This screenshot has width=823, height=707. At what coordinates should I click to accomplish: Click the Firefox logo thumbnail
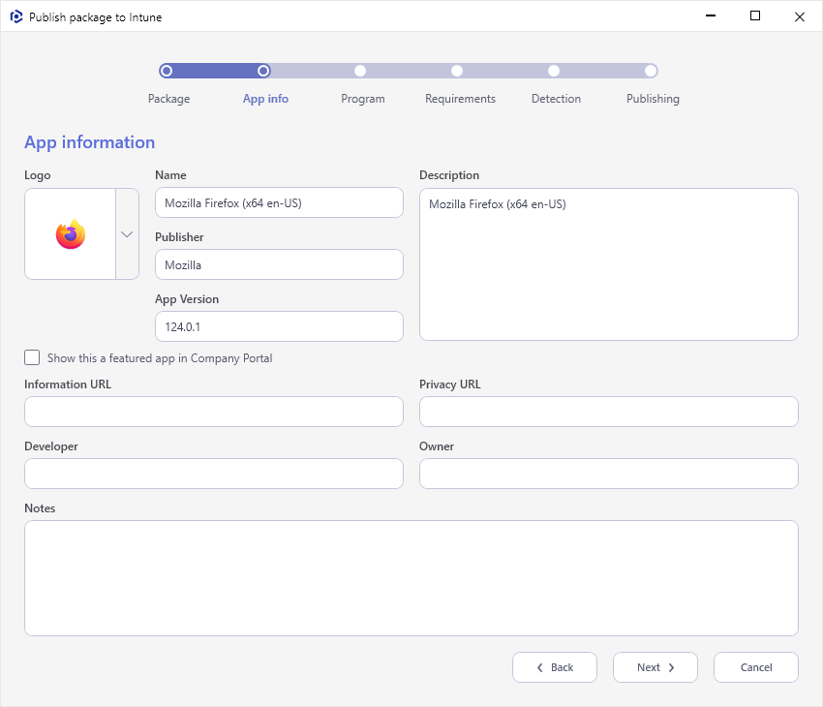(x=71, y=234)
